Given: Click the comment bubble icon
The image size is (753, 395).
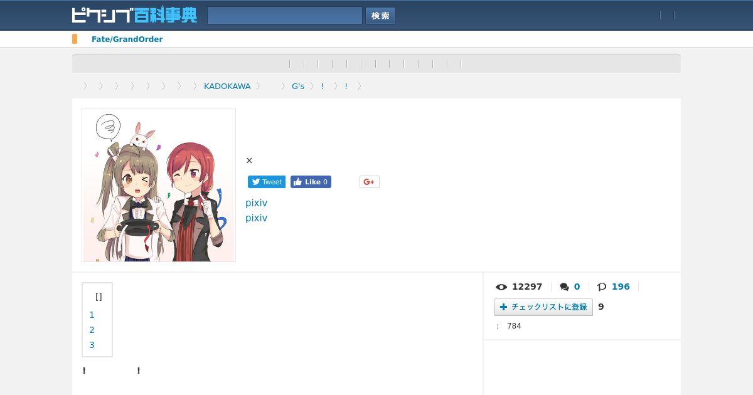Looking at the screenshot, I should (x=564, y=287).
